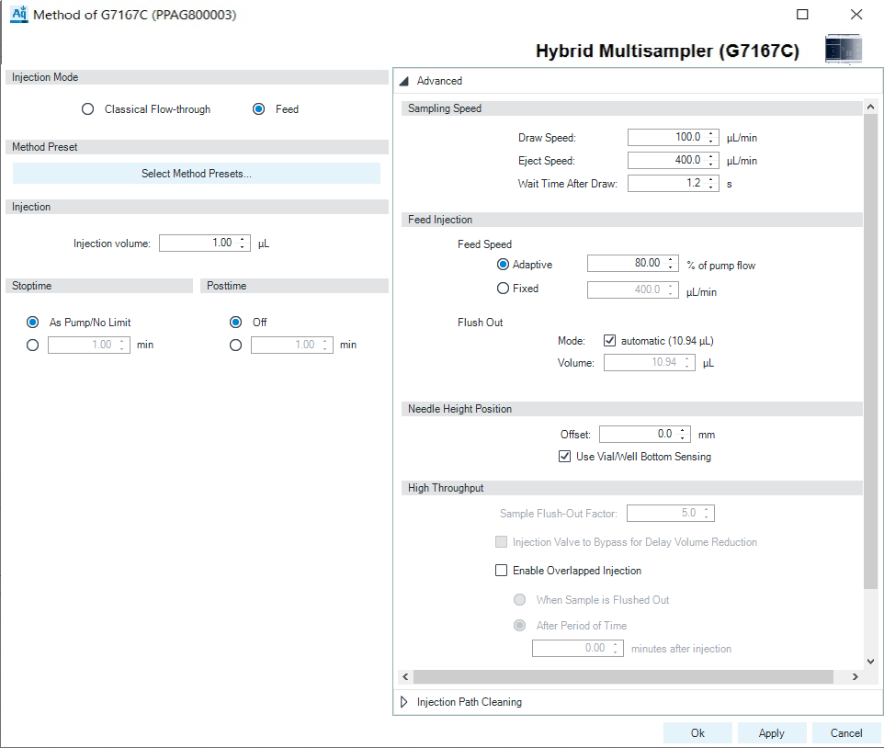The height and width of the screenshot is (748, 884).
Task: Choose Fixed feed speed
Action: (x=504, y=287)
